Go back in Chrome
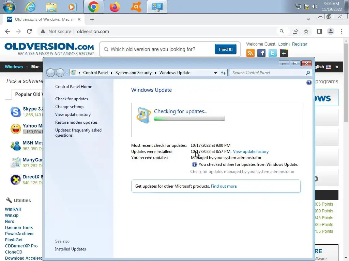349x261 pixels. (x=7, y=31)
